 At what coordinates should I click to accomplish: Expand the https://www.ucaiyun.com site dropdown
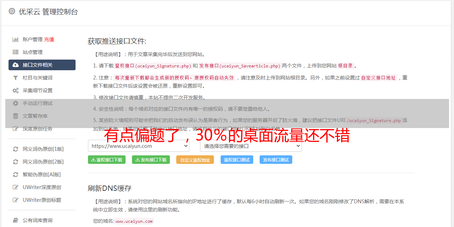139,146
